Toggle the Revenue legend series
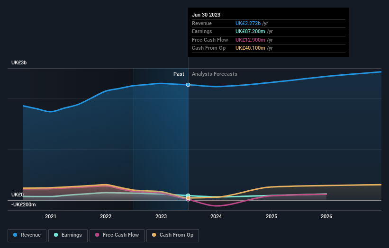This screenshot has width=389, height=248. coord(27,235)
